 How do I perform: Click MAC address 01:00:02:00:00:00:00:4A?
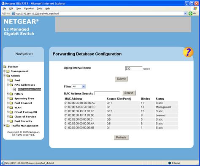tap(79, 124)
